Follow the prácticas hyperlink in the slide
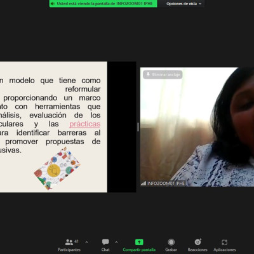 [84, 124]
